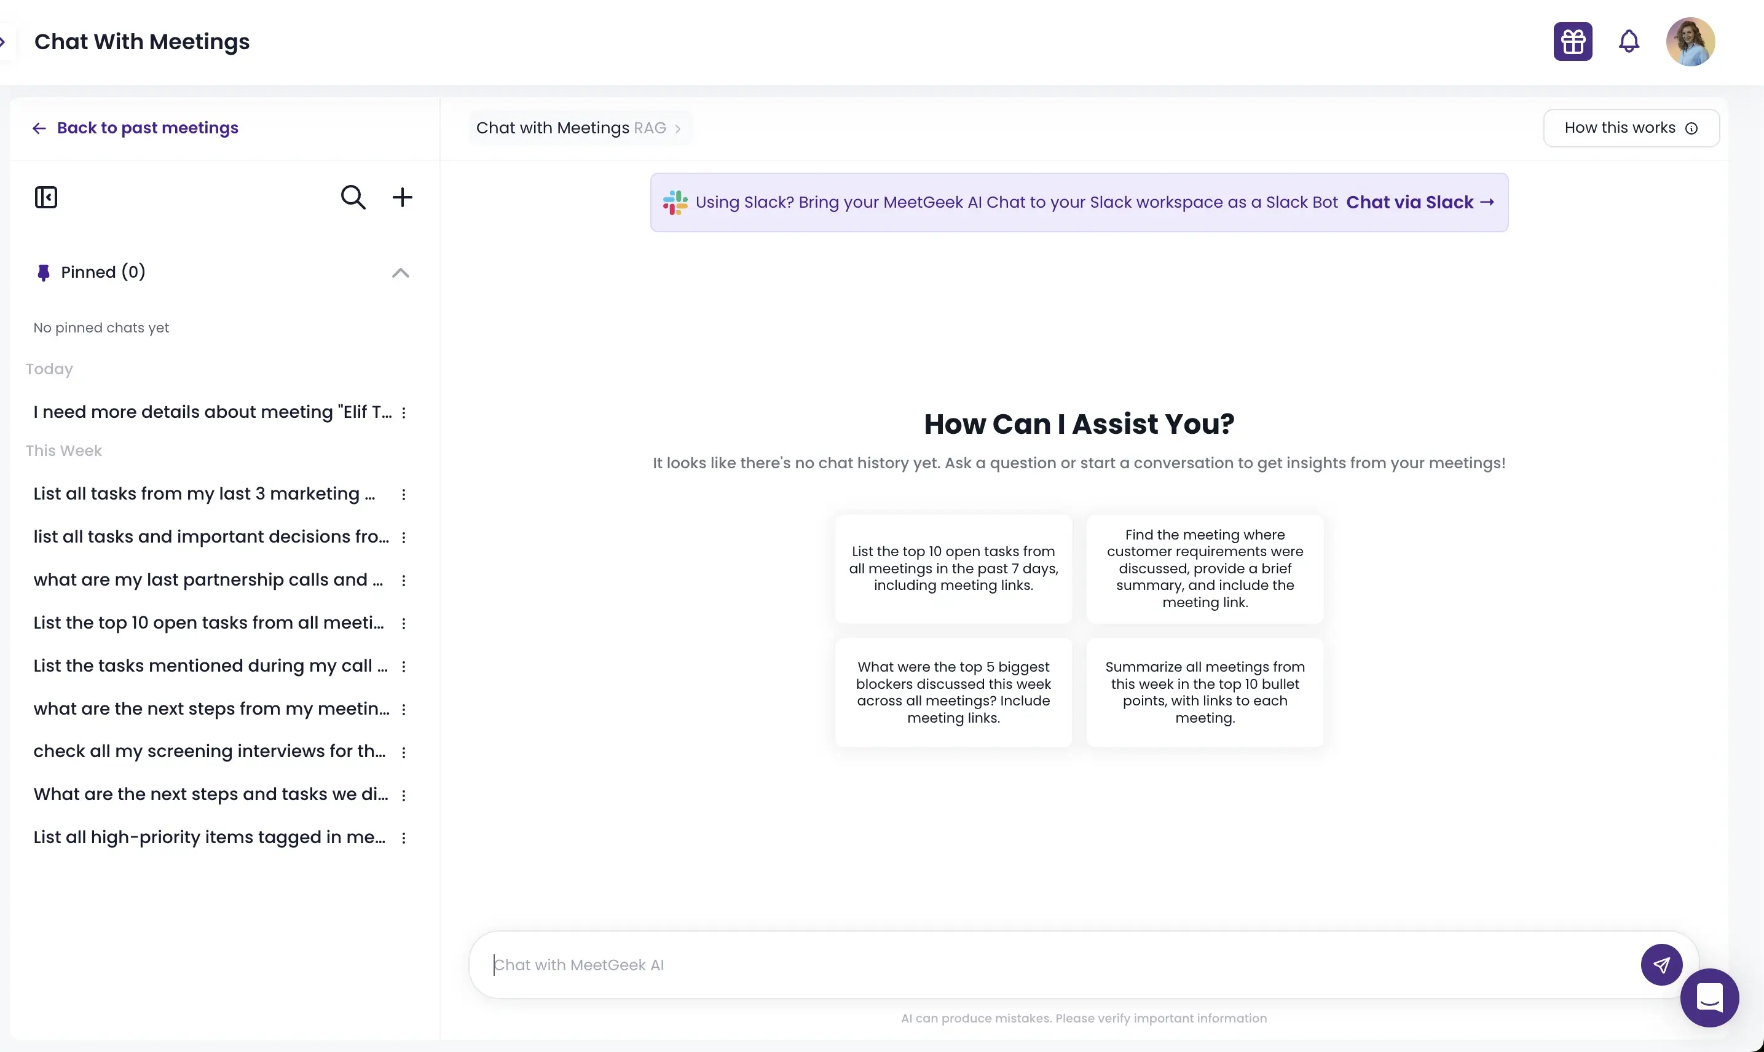Open the support chat bubble at bottom-right
Viewport: 1764px width, 1052px height.
1710,998
